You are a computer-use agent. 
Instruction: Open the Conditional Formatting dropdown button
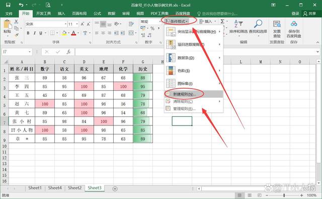(177, 21)
